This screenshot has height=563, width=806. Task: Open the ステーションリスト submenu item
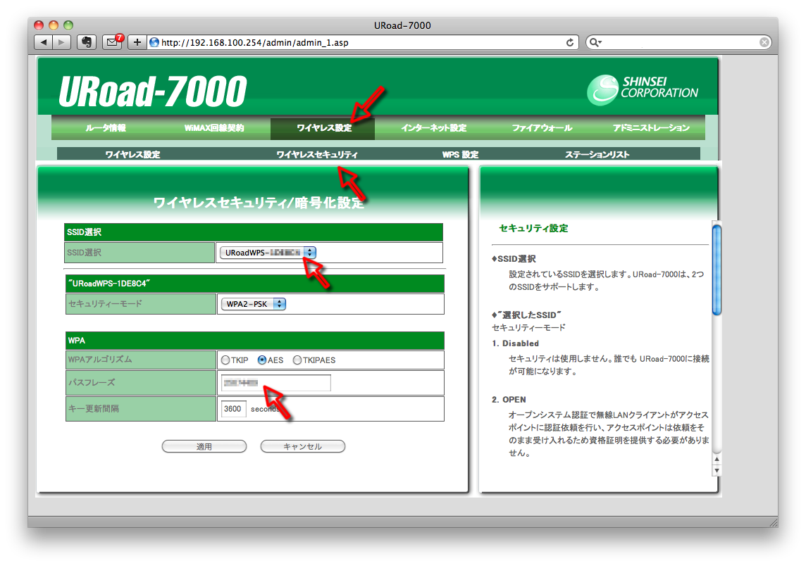click(x=597, y=155)
